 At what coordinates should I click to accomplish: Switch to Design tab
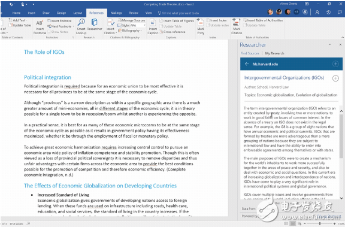click(61, 13)
